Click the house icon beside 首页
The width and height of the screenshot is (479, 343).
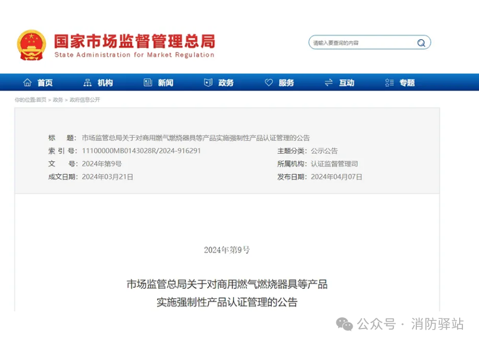[x=27, y=83]
